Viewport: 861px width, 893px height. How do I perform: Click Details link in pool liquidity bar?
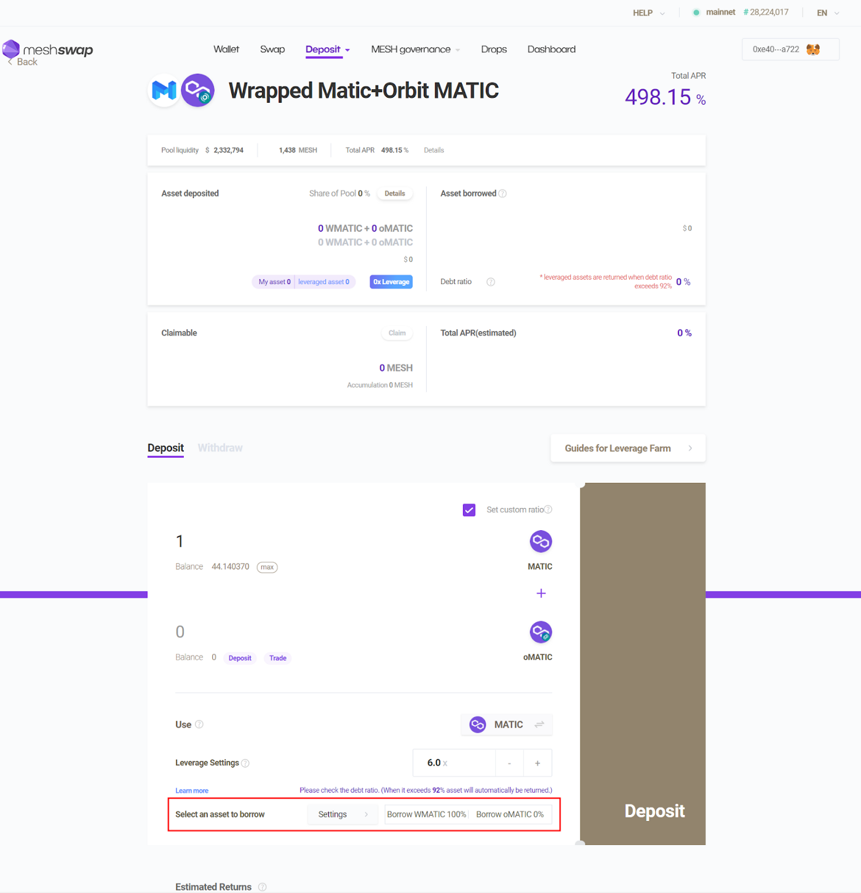point(434,150)
